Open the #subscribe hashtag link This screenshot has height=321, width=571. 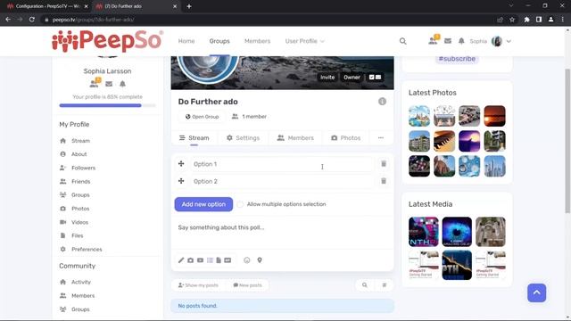coord(457,59)
